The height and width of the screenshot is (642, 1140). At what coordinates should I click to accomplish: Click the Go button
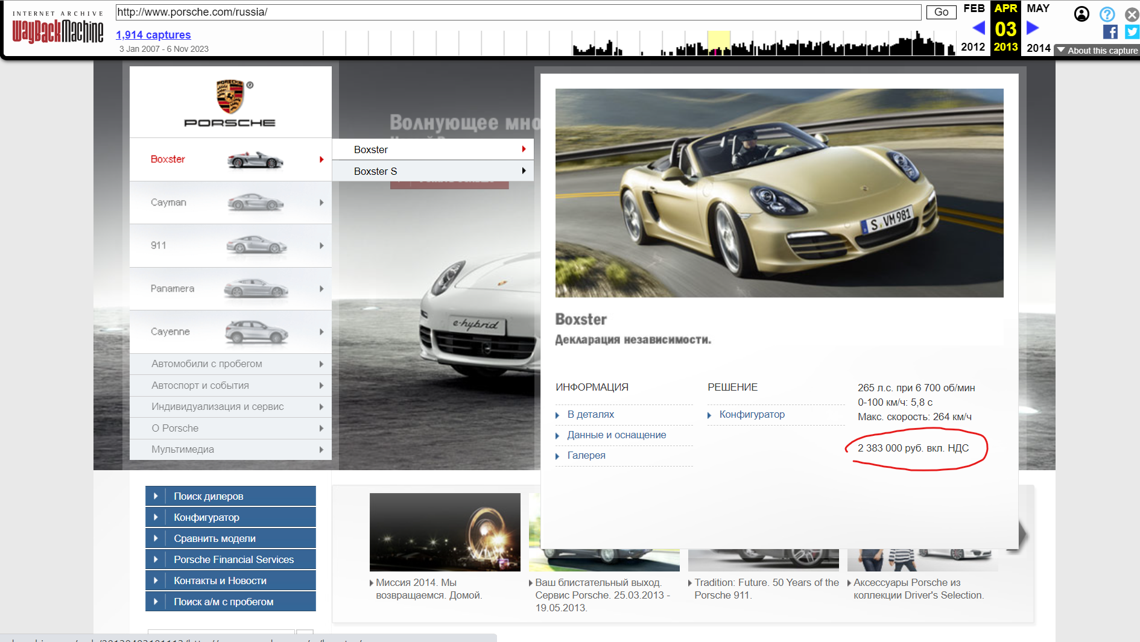[941, 12]
